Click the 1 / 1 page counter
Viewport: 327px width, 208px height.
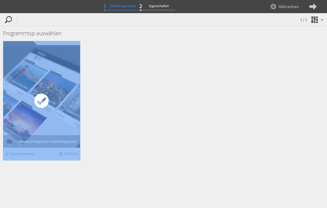pyautogui.click(x=303, y=20)
